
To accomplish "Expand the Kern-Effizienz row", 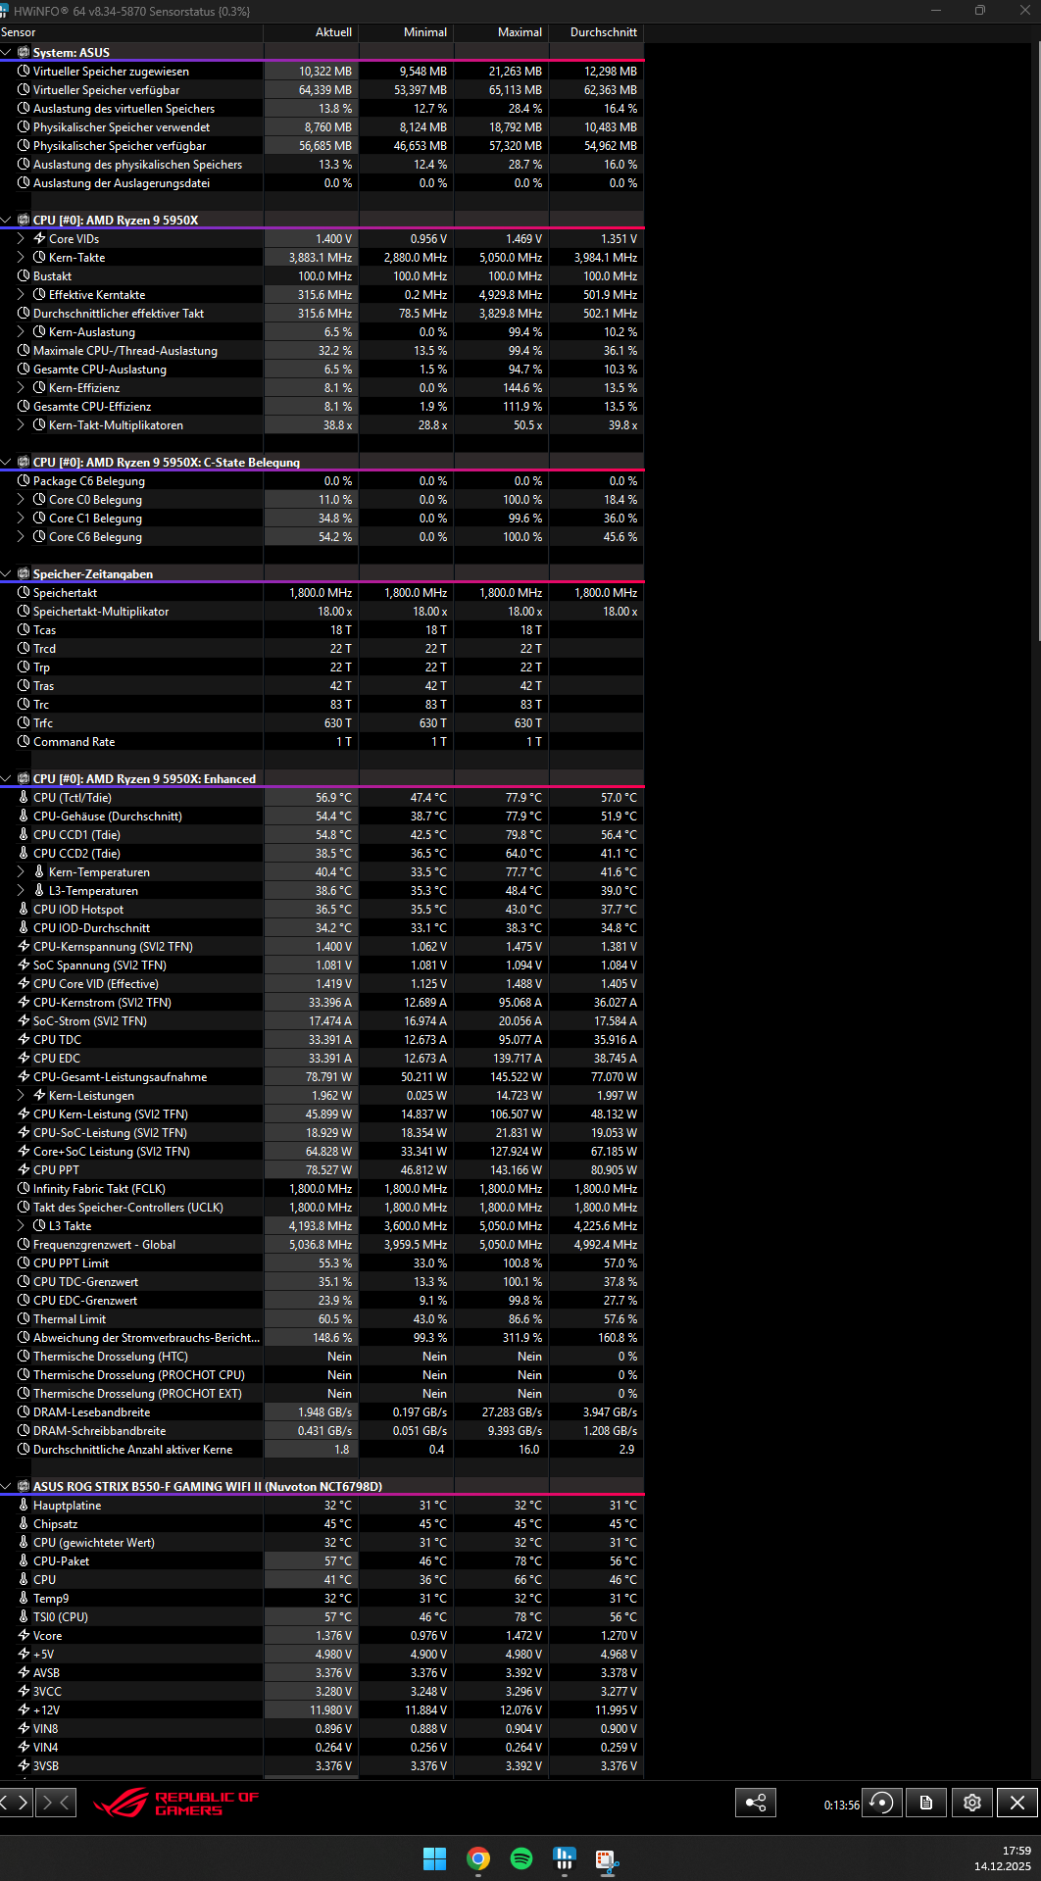I will (22, 388).
